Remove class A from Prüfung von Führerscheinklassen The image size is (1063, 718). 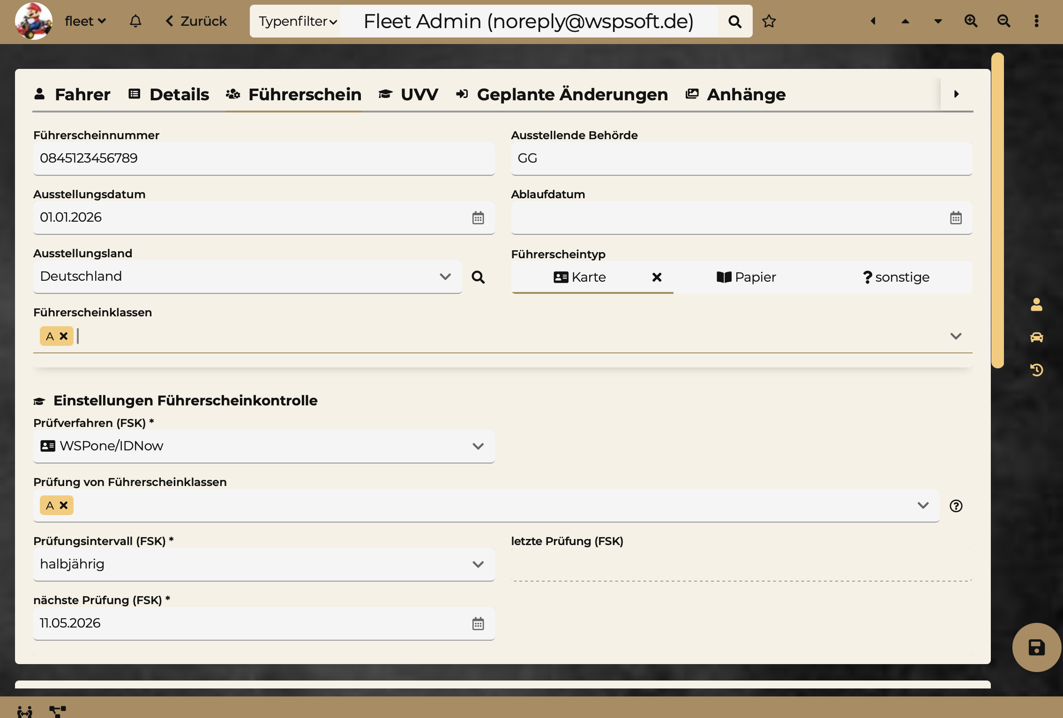(x=64, y=505)
